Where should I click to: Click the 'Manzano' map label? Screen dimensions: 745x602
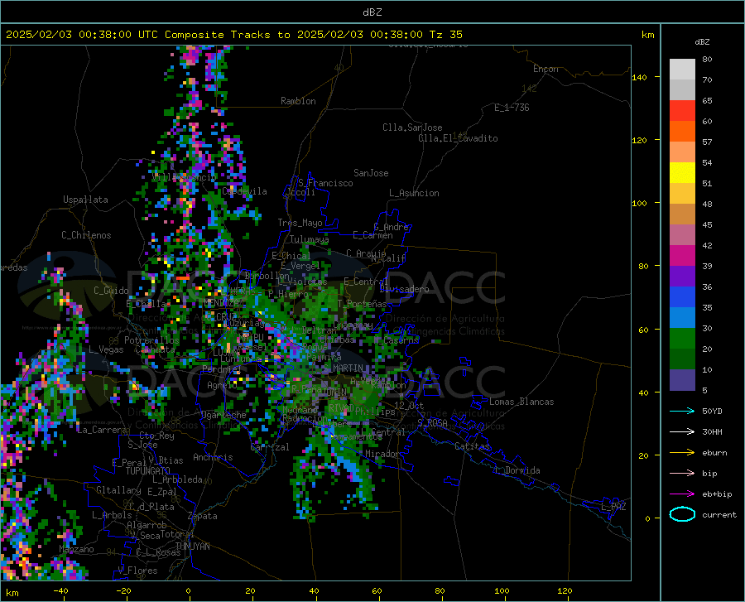click(76, 549)
